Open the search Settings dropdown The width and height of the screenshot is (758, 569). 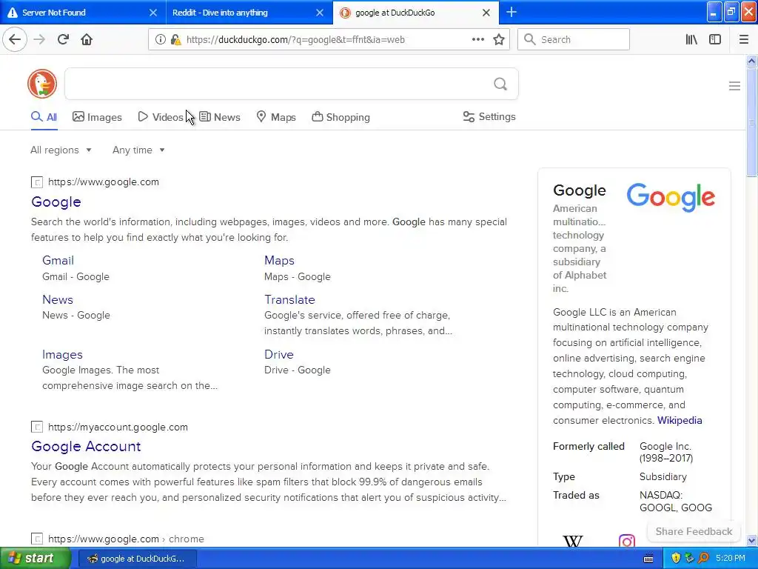click(x=489, y=116)
